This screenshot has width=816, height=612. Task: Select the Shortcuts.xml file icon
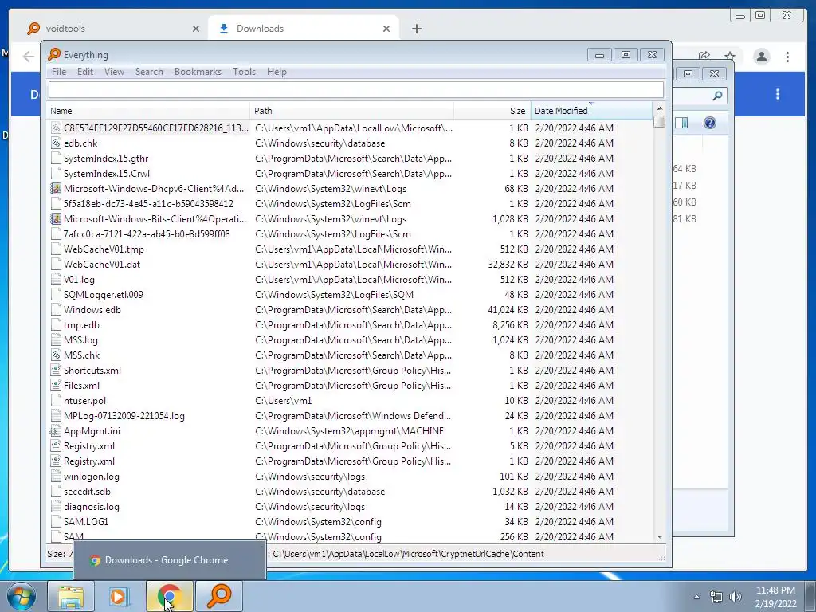(56, 370)
